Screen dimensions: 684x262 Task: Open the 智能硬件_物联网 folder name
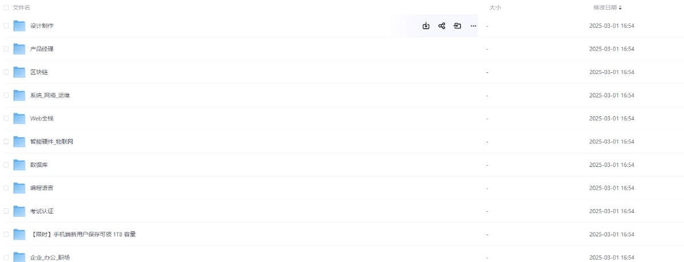coord(52,141)
